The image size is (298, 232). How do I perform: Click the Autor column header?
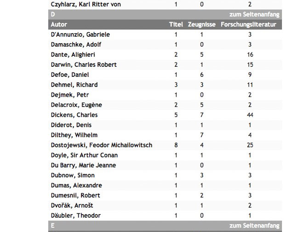tap(59, 24)
